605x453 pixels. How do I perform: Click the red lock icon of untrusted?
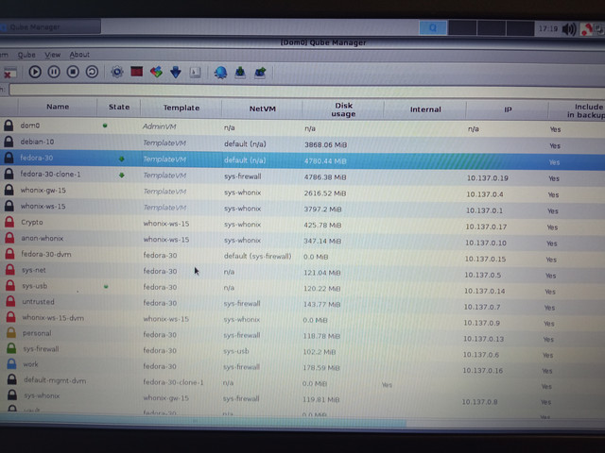(10, 301)
